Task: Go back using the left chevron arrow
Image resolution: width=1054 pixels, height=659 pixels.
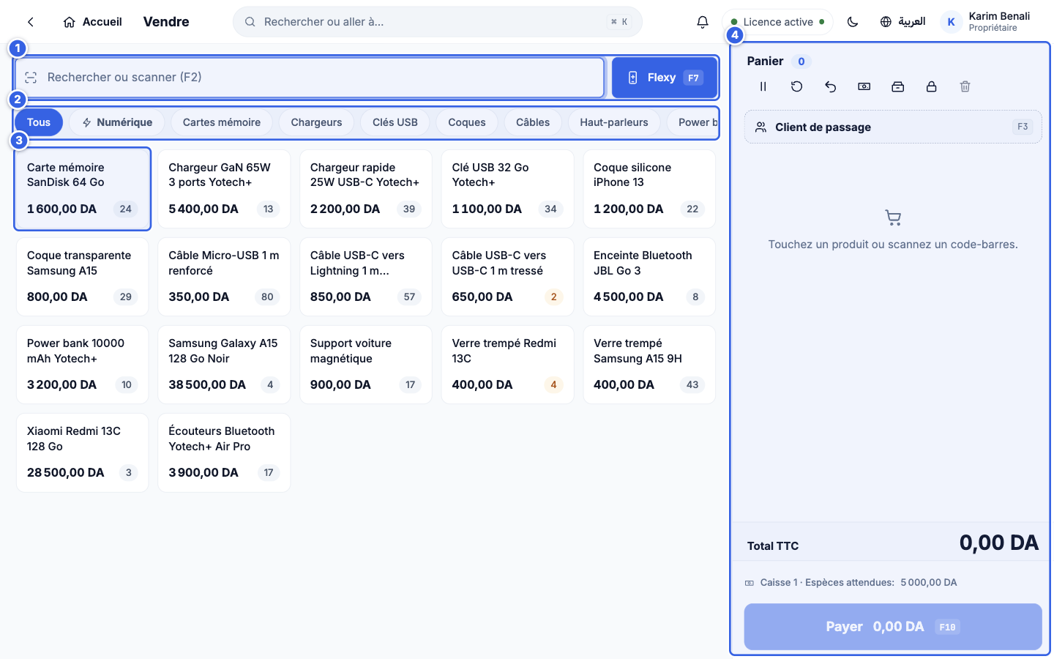Action: [x=31, y=22]
